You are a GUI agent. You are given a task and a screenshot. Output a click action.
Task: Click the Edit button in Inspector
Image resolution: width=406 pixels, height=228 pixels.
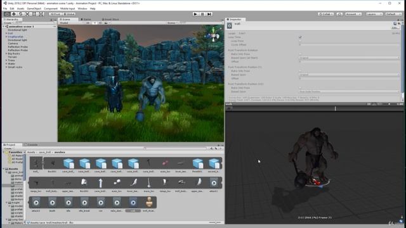[395, 28]
